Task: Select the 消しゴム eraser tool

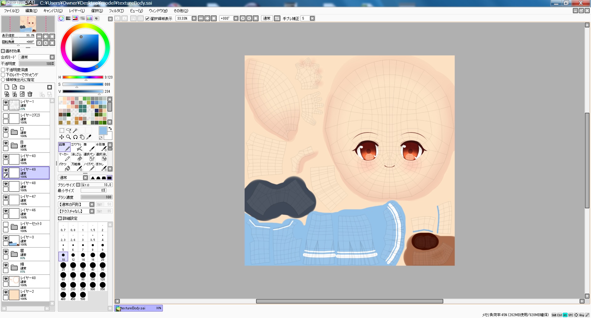Action: [77, 157]
